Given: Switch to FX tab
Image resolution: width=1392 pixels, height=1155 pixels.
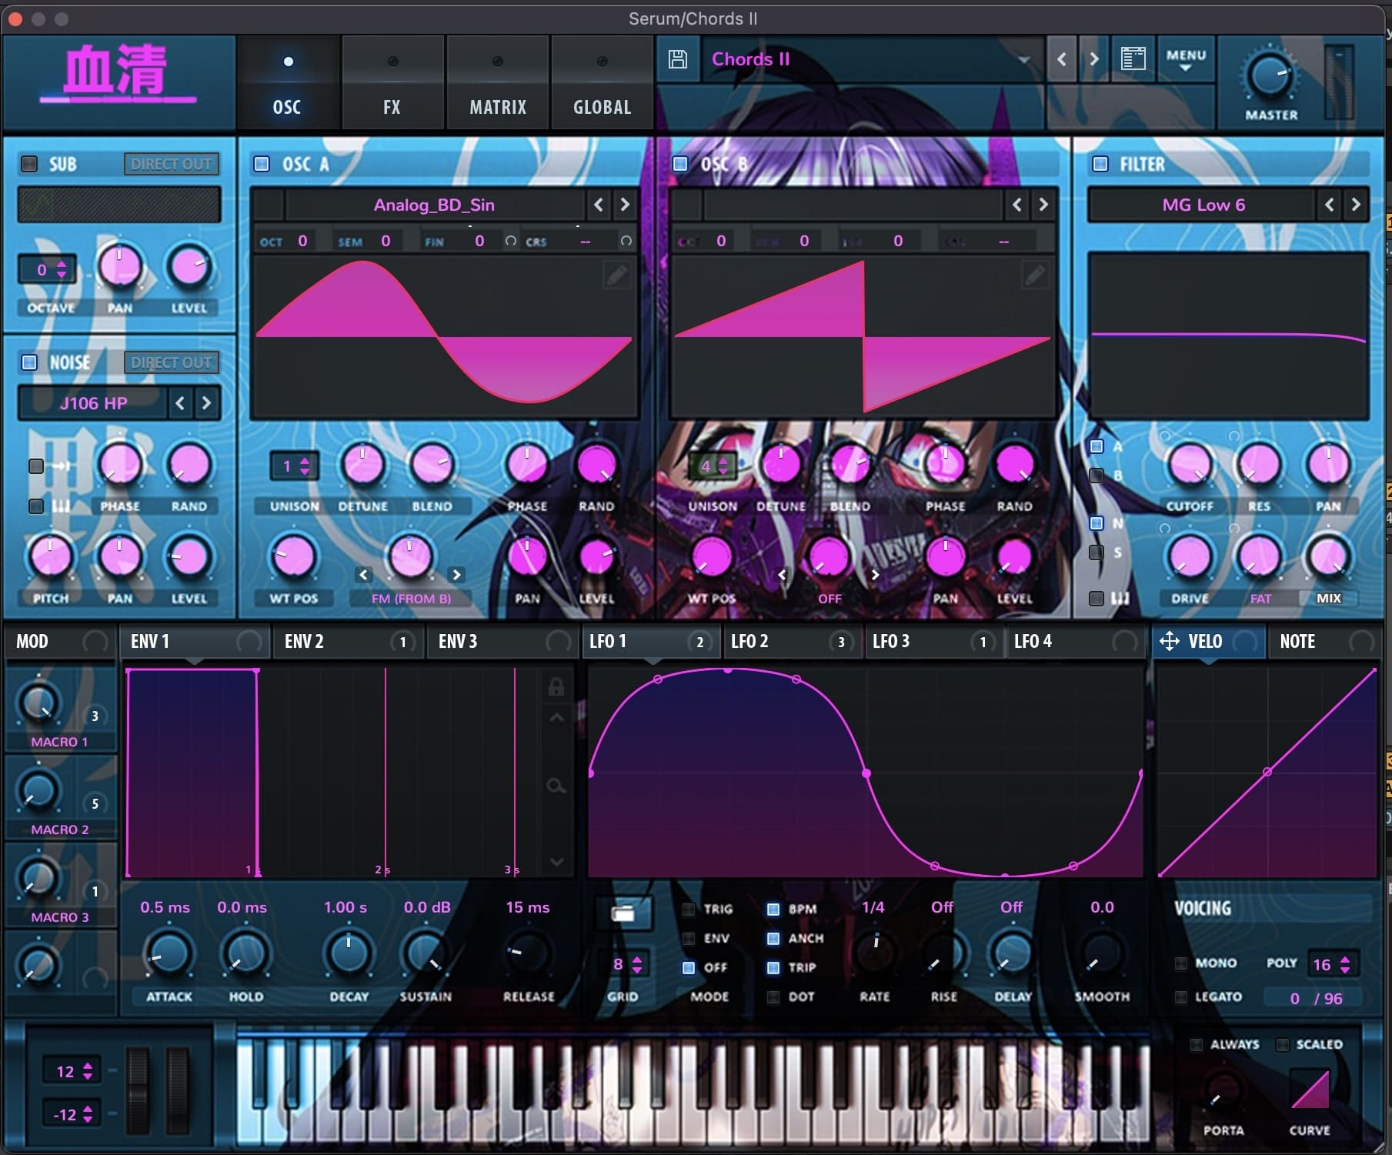Looking at the screenshot, I should pos(392,83).
